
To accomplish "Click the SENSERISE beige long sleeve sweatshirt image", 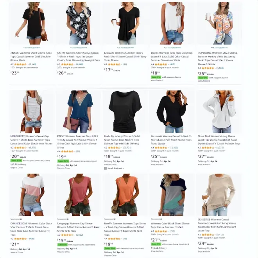I will pyautogui.click(x=219, y=195).
